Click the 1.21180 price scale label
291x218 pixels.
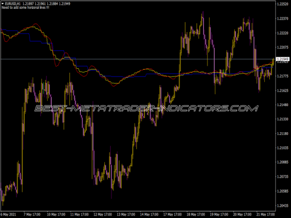(x=282, y=134)
